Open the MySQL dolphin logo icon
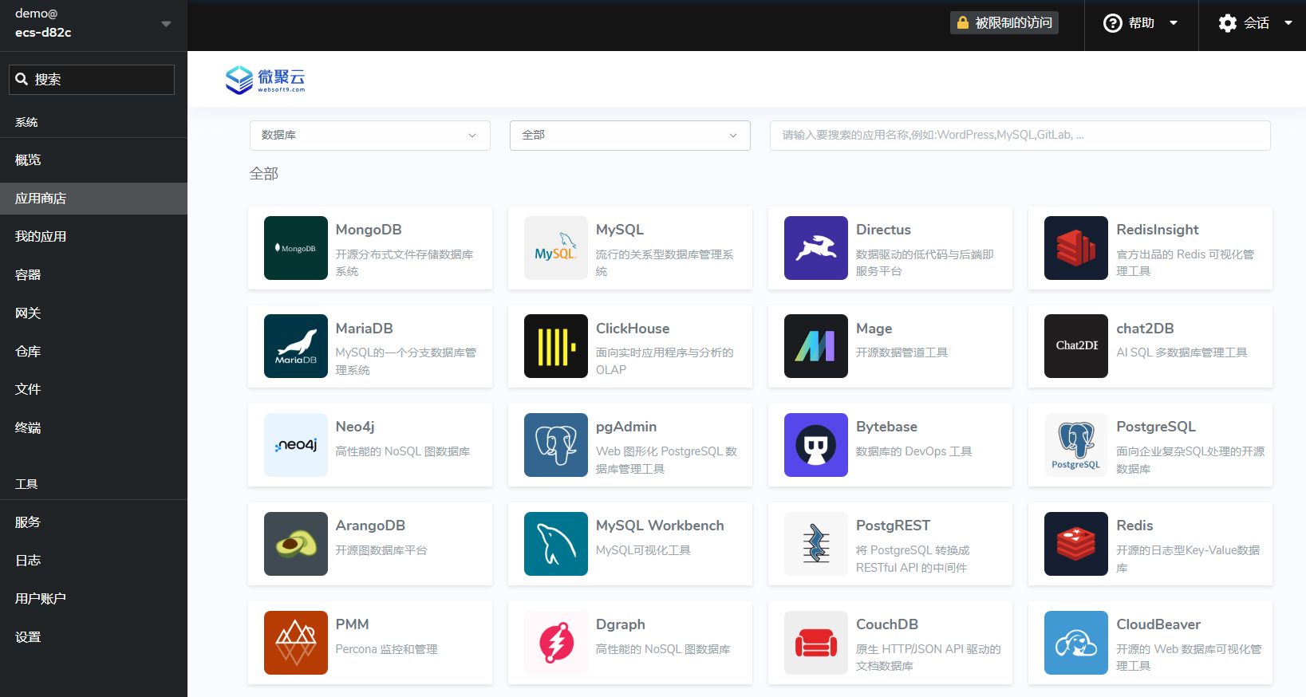 coord(555,248)
